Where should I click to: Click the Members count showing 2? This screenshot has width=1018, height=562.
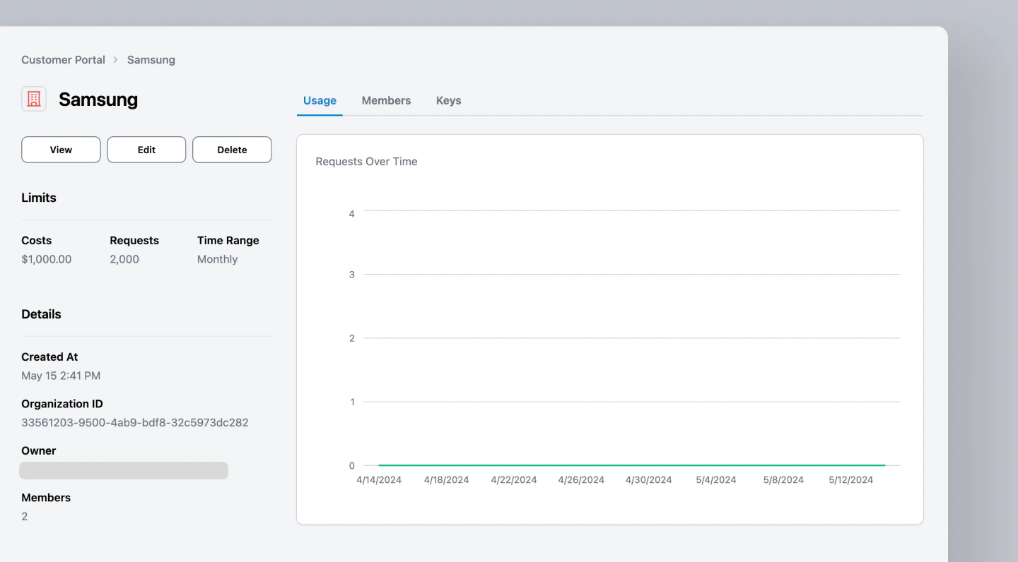click(24, 516)
